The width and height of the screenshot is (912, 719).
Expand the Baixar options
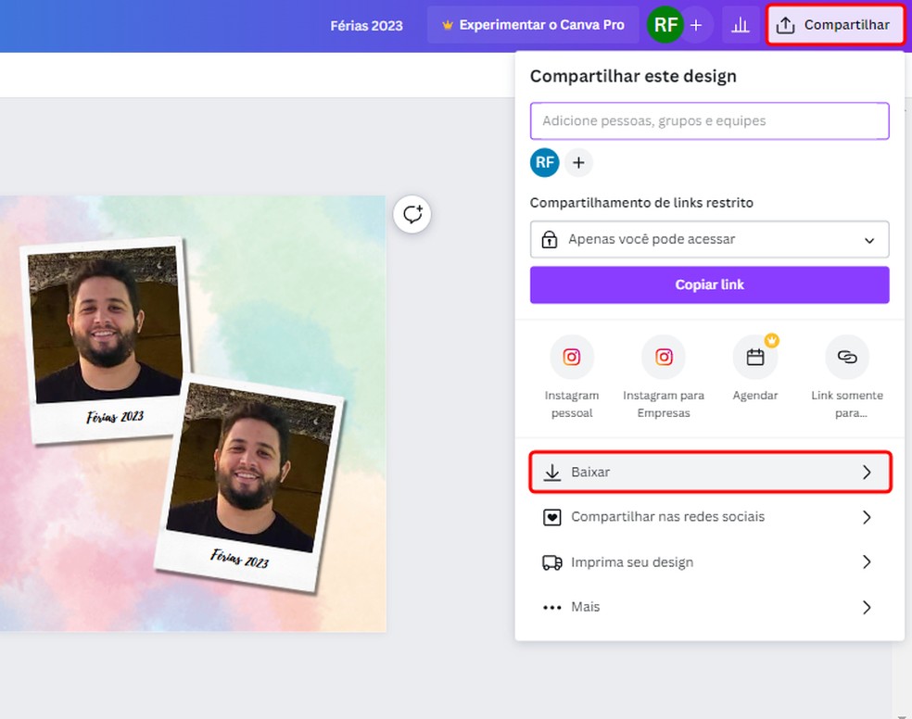pyautogui.click(x=866, y=472)
